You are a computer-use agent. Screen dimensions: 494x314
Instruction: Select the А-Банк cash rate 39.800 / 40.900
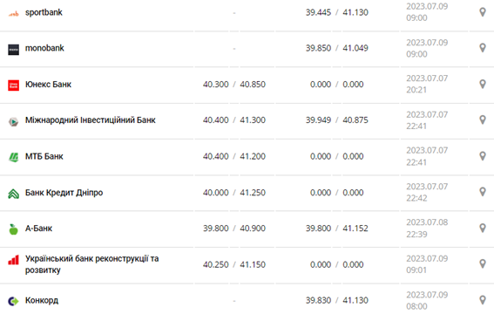(x=234, y=229)
